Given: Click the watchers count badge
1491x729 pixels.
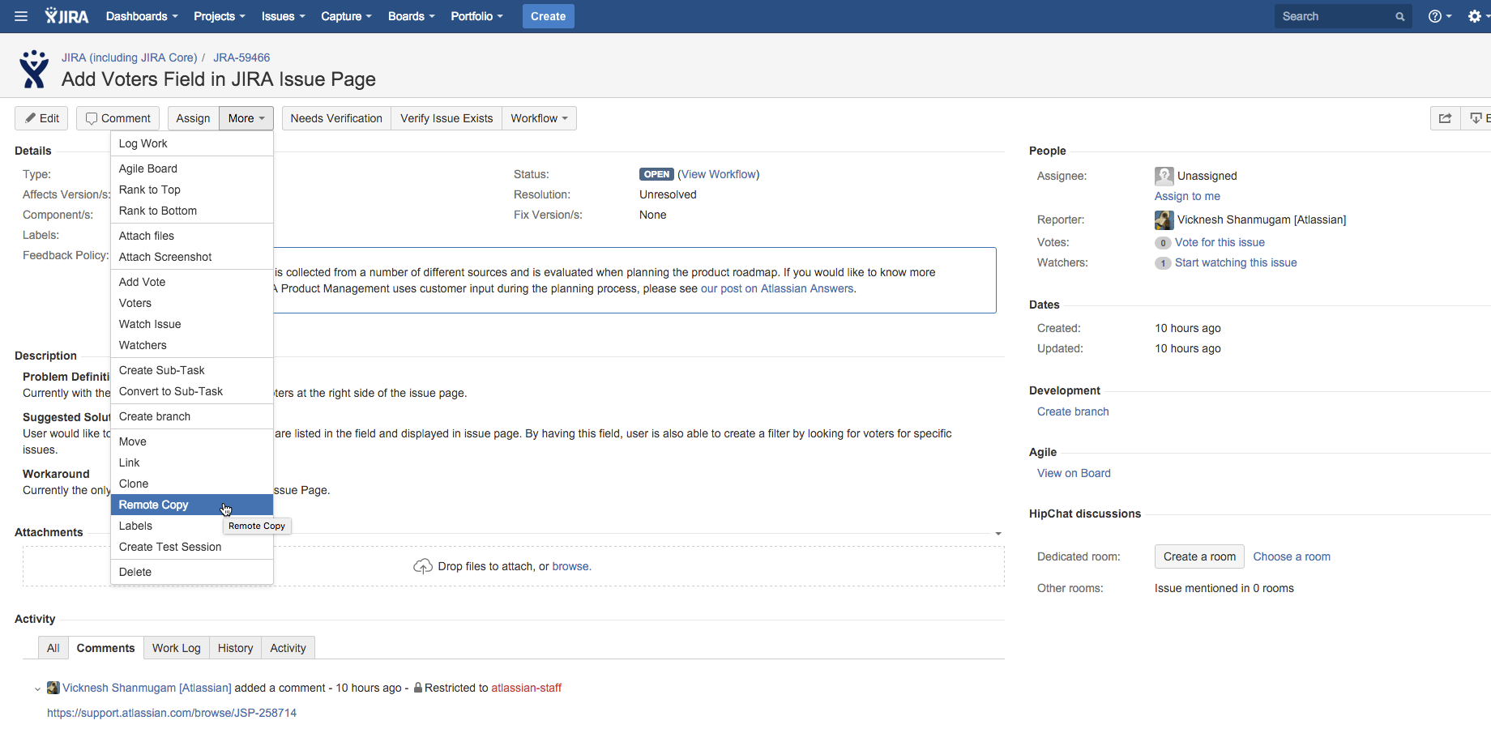Looking at the screenshot, I should 1163,263.
